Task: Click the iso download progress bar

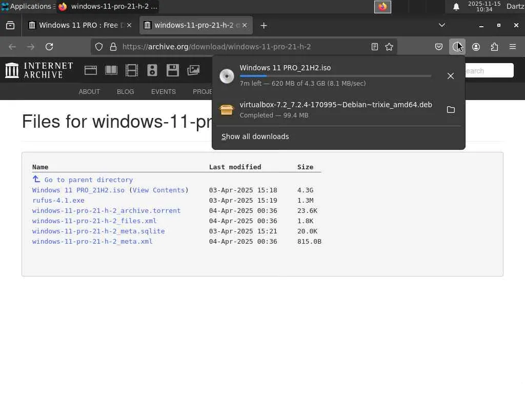Action: pos(335,76)
